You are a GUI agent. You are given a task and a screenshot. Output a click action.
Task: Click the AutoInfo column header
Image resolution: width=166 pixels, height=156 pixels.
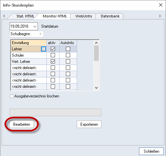click(68, 43)
